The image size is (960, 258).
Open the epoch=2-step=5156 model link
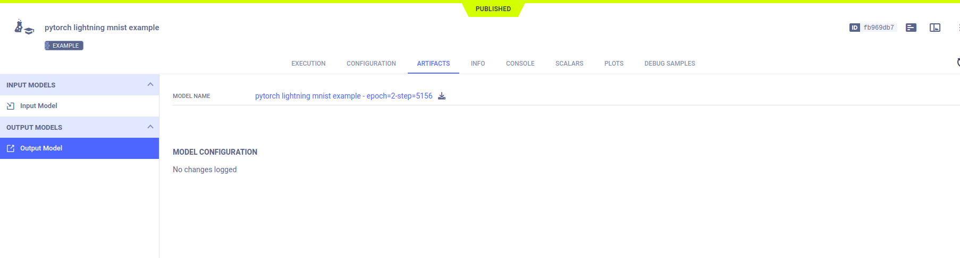[343, 96]
